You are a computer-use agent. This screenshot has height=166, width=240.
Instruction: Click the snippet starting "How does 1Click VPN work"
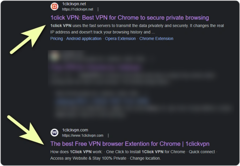click(134, 155)
